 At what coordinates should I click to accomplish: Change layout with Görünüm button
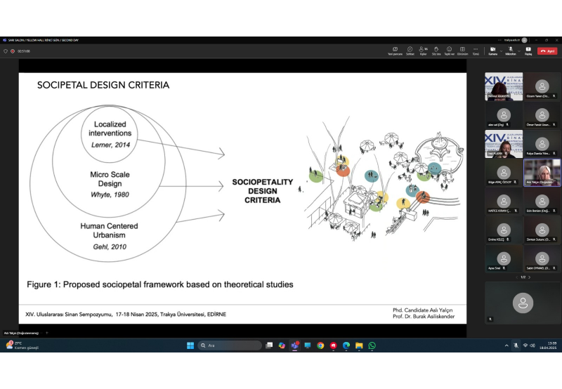pos(462,51)
